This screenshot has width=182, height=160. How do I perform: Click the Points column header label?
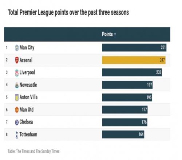(107, 34)
